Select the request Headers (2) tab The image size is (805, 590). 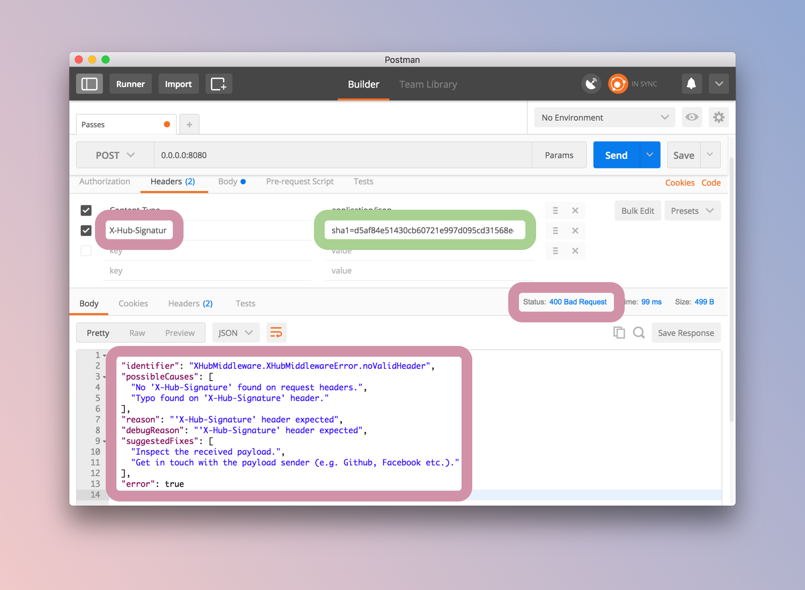click(173, 181)
